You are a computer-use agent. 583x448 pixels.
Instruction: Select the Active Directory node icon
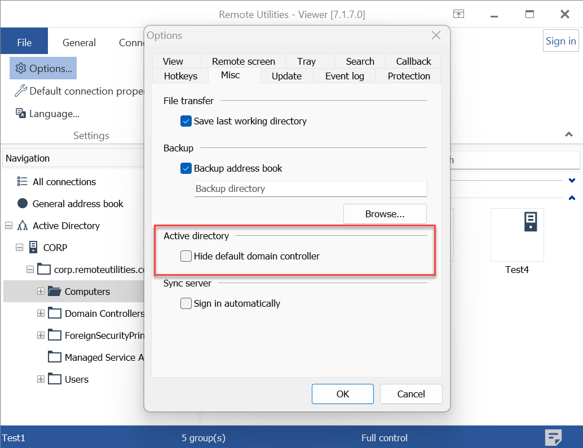23,226
